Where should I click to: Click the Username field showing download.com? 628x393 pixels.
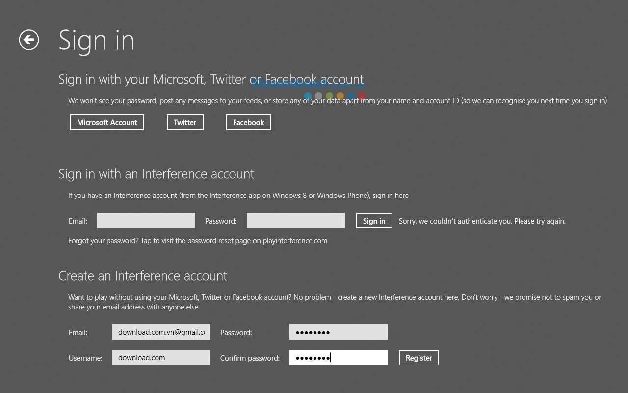161,357
